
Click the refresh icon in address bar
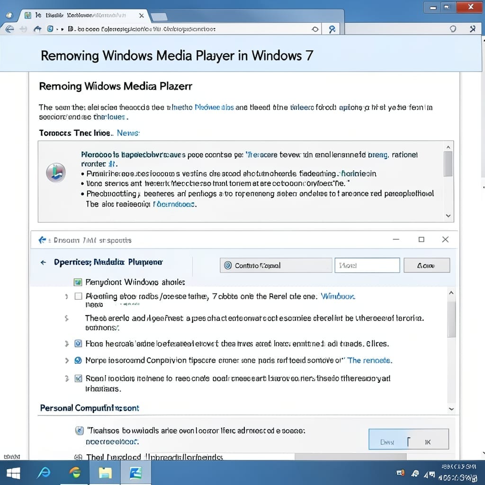pyautogui.click(x=315, y=29)
